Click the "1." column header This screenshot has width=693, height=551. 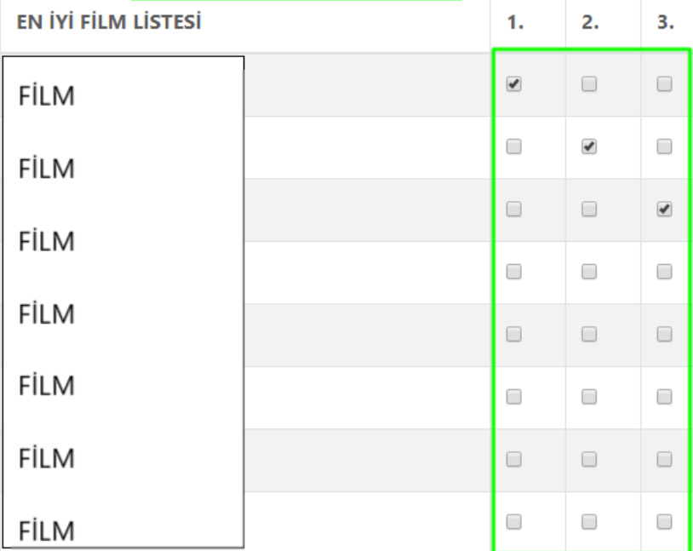[514, 25]
